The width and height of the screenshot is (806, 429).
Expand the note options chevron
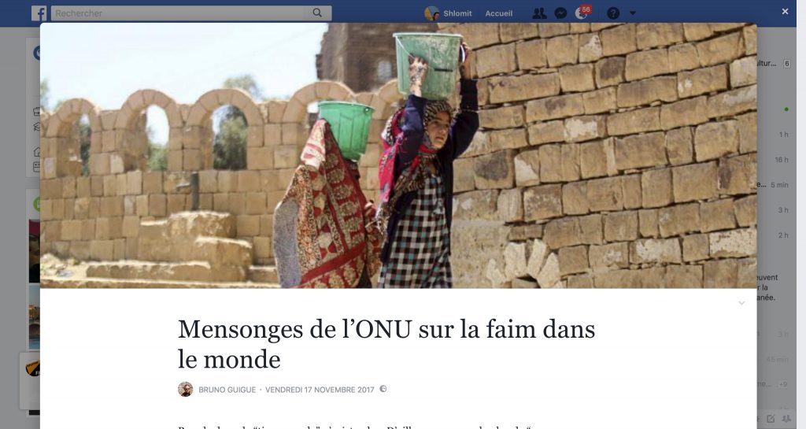coord(741,303)
